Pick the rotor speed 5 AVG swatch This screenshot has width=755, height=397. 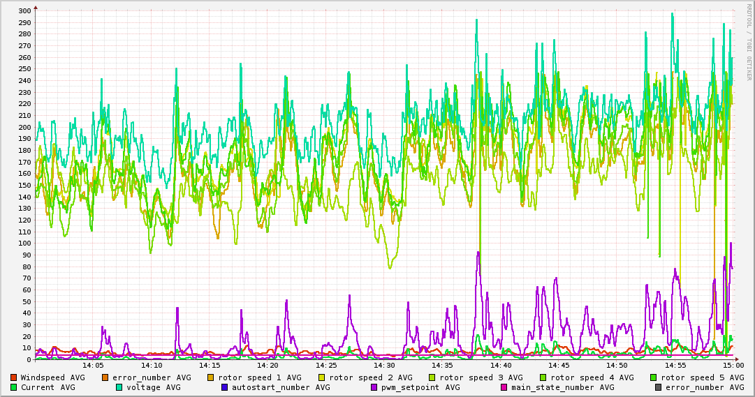click(654, 377)
